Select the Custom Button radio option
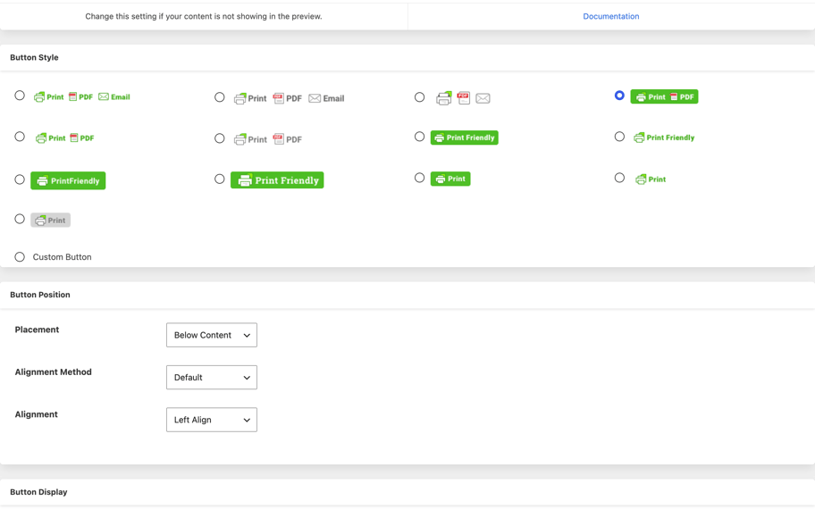Image resolution: width=815 pixels, height=509 pixels. coord(20,257)
